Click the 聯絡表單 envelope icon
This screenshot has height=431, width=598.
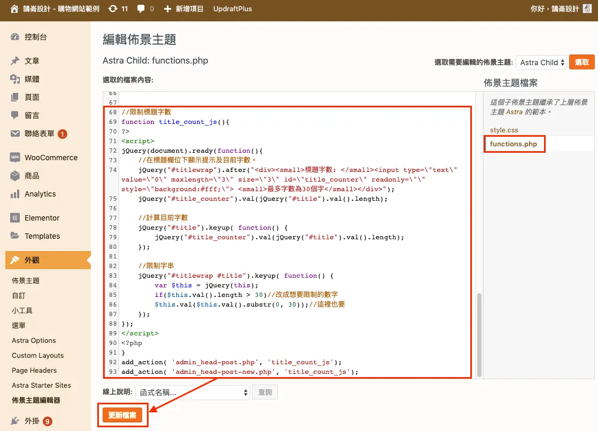coord(15,134)
